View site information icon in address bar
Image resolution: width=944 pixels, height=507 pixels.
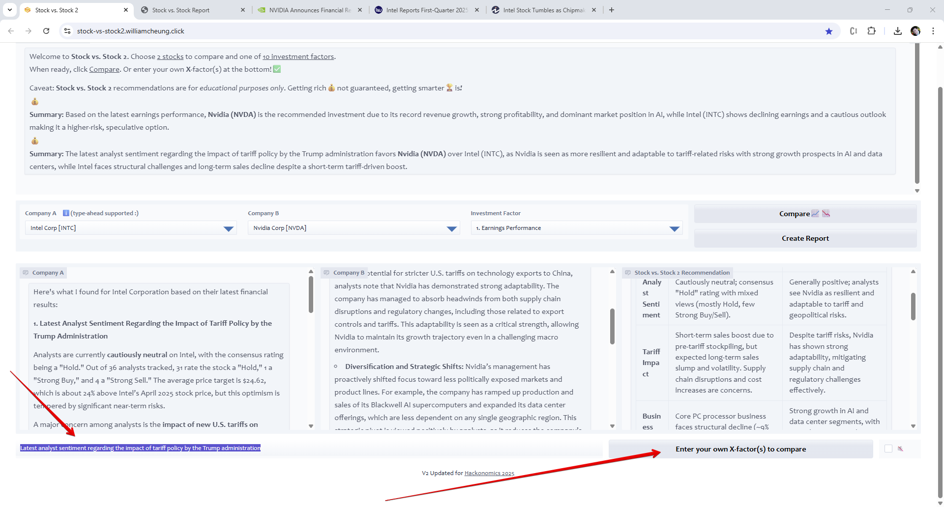tap(67, 31)
